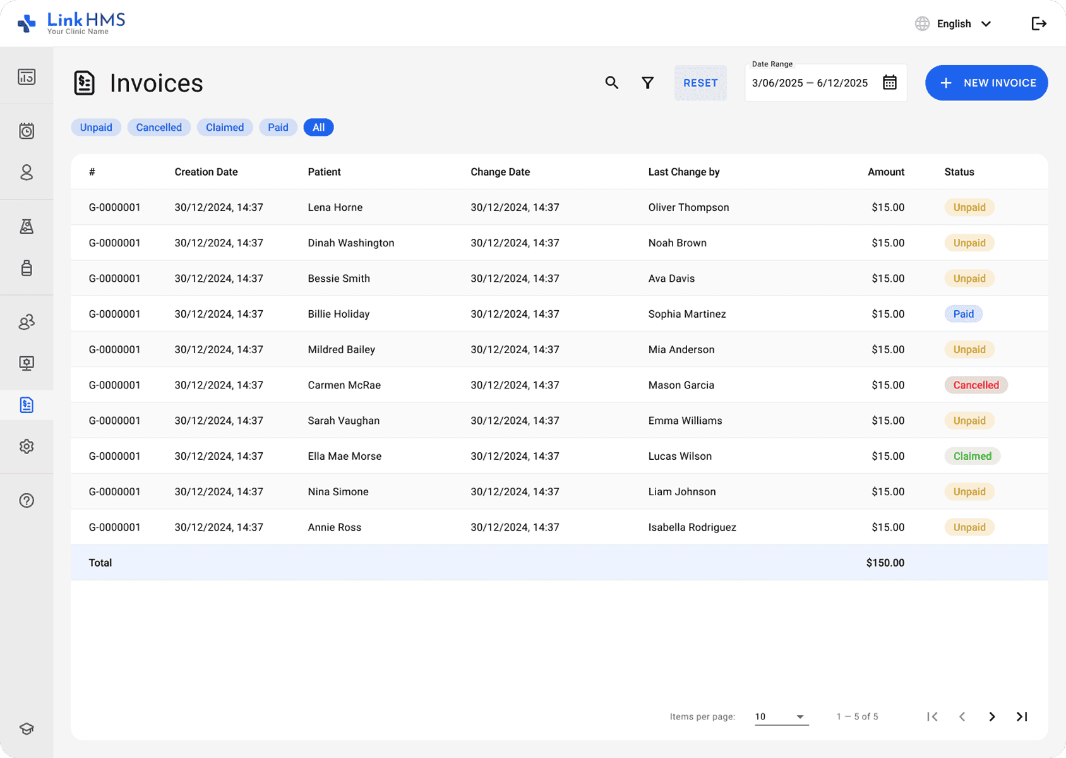Viewport: 1066px width, 758px height.
Task: Click the $150.00 total amount
Action: (x=885, y=563)
